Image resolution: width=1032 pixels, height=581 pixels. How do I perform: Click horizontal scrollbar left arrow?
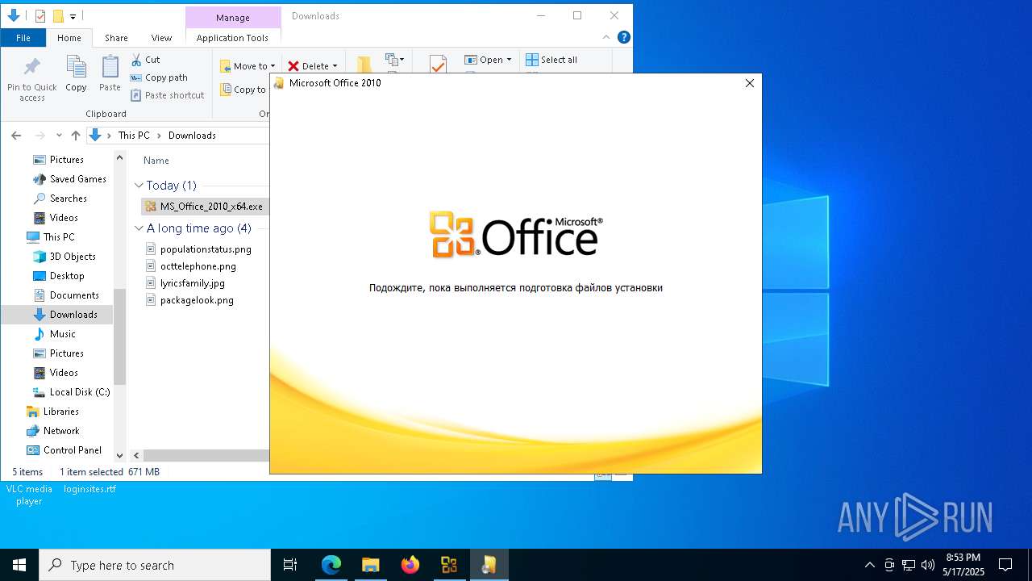pyautogui.click(x=136, y=456)
